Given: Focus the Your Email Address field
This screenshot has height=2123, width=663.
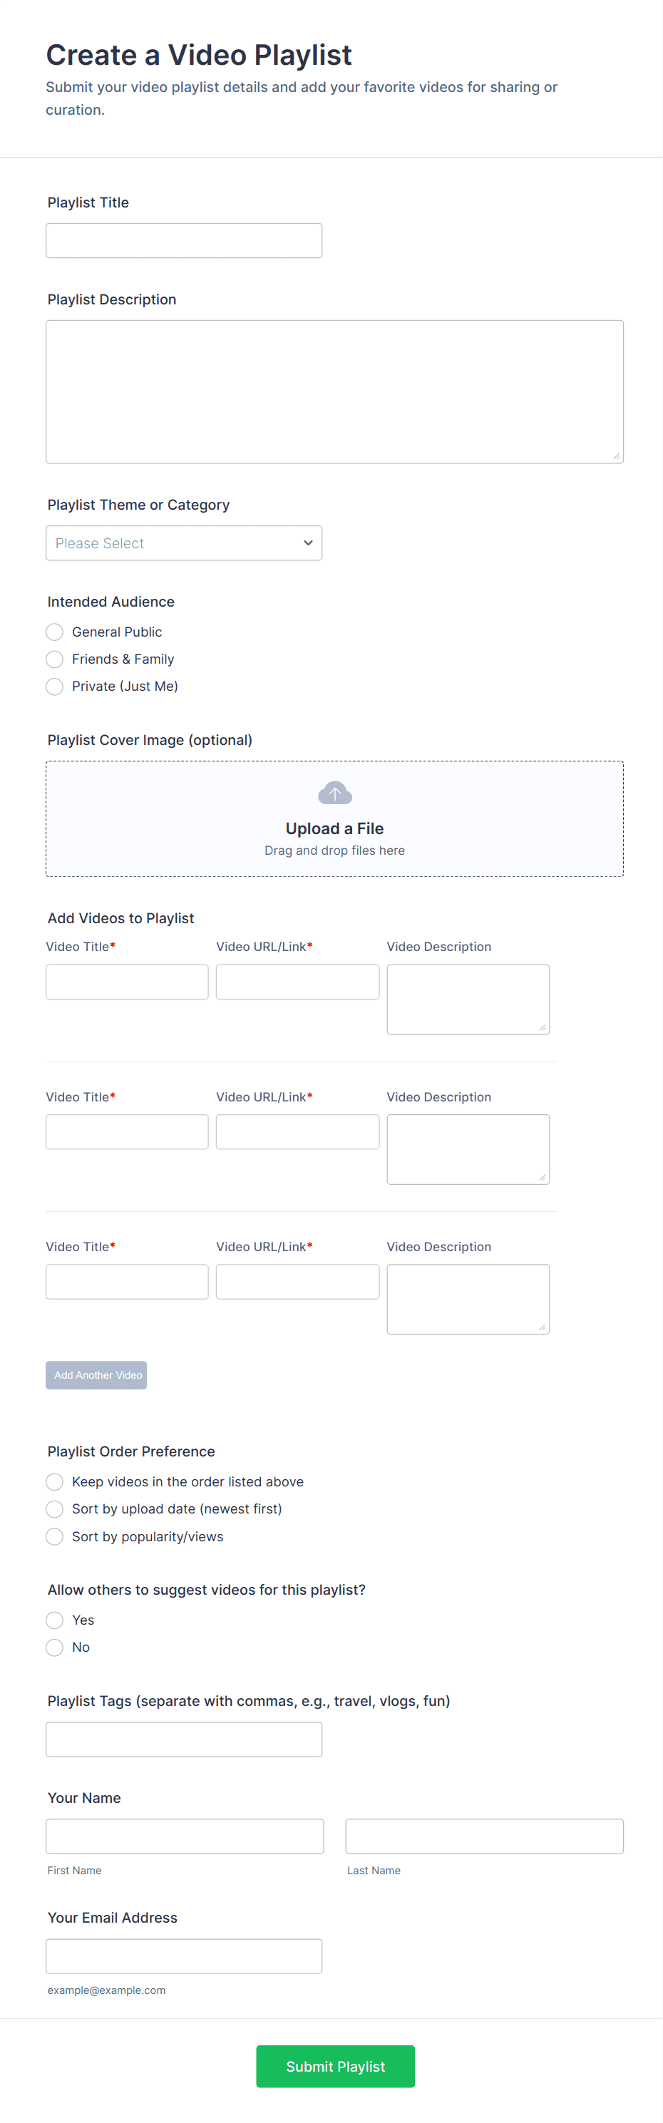Looking at the screenshot, I should [183, 1955].
